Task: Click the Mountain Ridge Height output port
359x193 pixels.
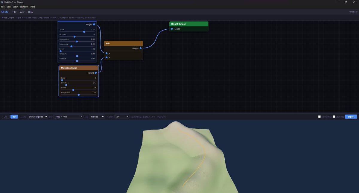Action: click(x=96, y=73)
